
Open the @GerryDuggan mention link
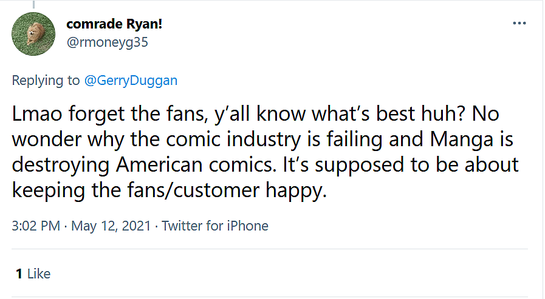click(131, 81)
